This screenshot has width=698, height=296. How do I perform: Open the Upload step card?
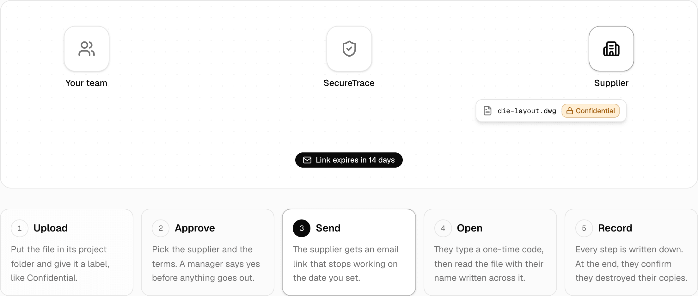pyautogui.click(x=67, y=252)
